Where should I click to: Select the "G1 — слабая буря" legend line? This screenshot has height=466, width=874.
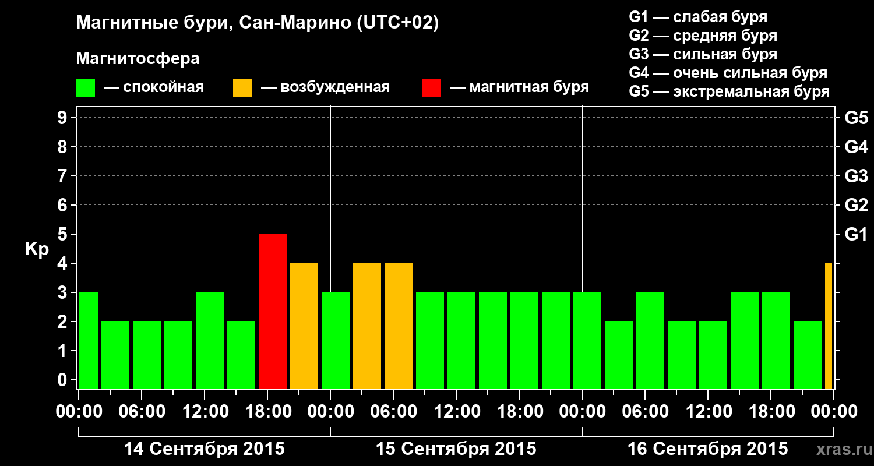pyautogui.click(x=698, y=17)
